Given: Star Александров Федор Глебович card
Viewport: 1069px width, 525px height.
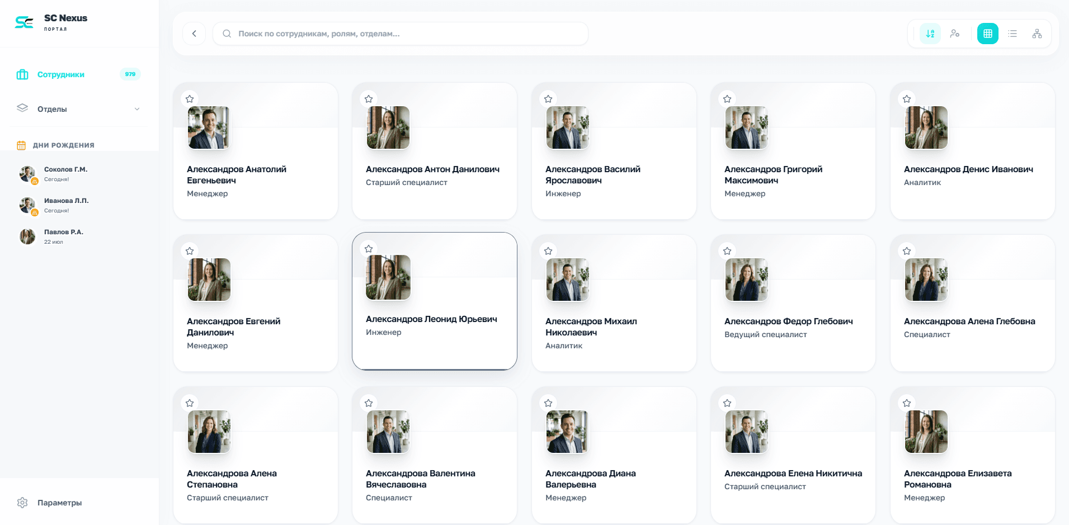Looking at the screenshot, I should tap(727, 251).
